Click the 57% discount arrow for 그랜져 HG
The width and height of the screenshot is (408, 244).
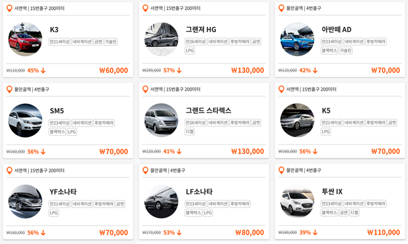tap(179, 70)
